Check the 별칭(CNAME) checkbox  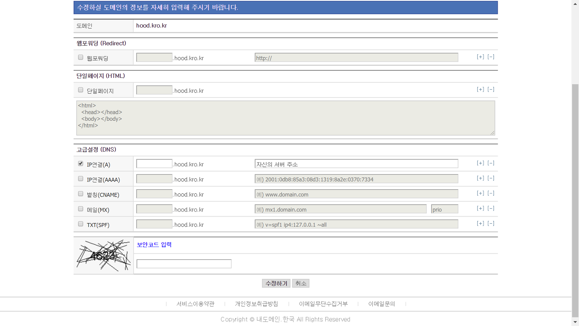(x=81, y=194)
